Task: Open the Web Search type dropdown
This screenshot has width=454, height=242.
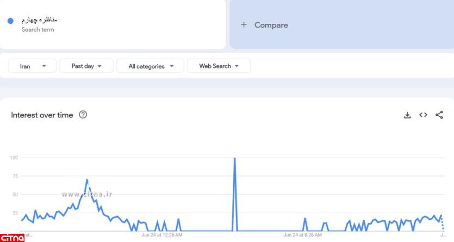Action: pos(219,66)
